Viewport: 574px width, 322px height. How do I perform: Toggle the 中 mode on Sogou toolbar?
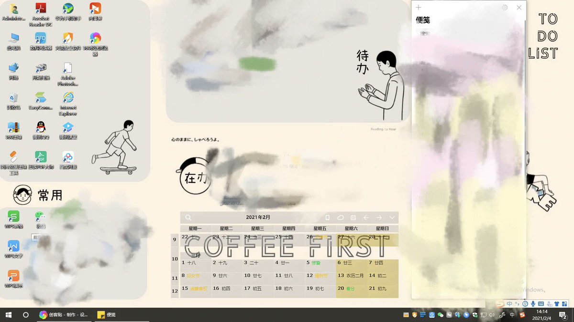(x=509, y=303)
